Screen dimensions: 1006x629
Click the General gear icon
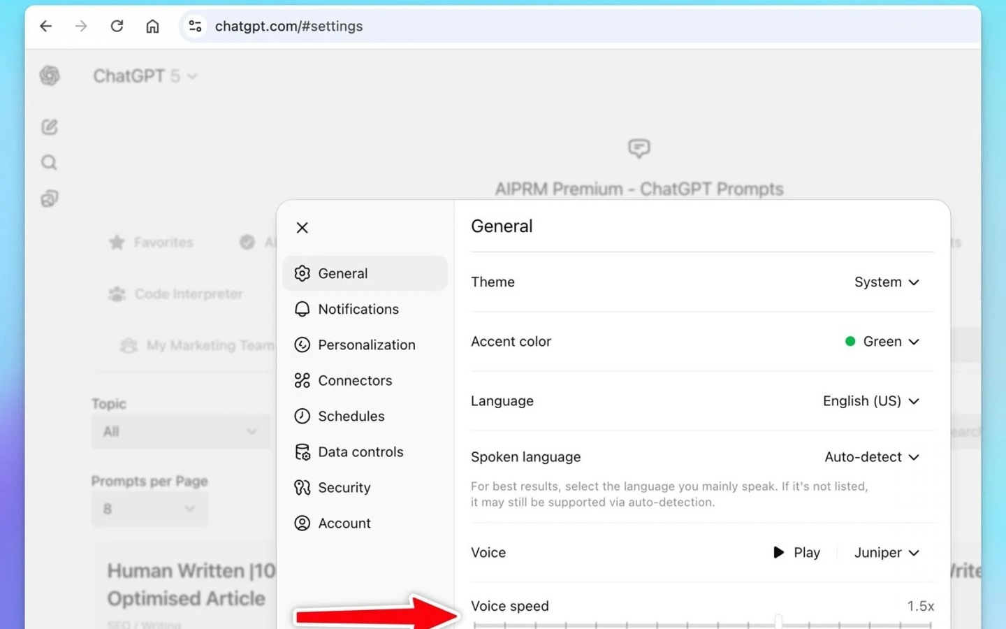coord(302,273)
